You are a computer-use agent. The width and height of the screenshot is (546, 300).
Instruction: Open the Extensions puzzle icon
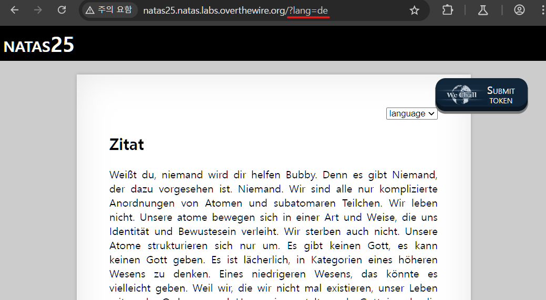(x=448, y=10)
